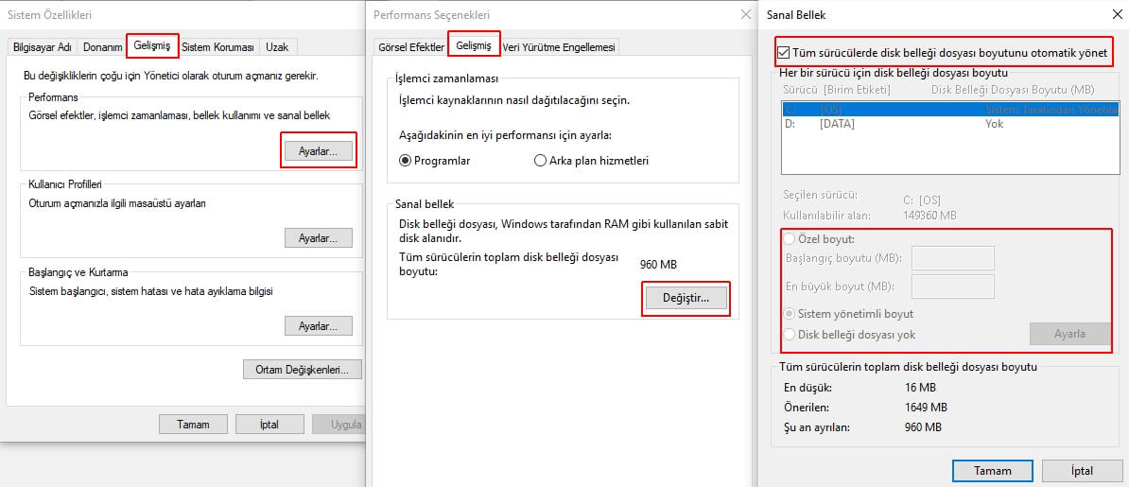Choose the Özel boyut radio option
The height and width of the screenshot is (487, 1129).
click(x=790, y=239)
